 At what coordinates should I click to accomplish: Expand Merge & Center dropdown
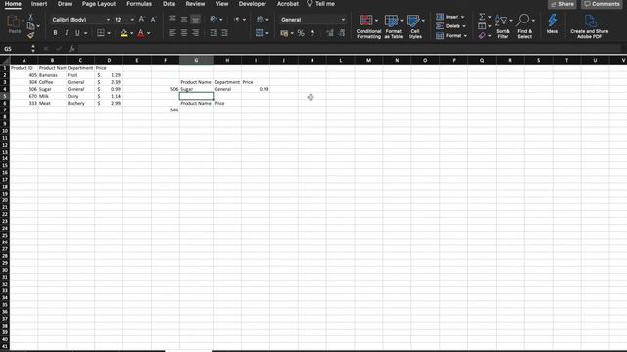coord(267,33)
